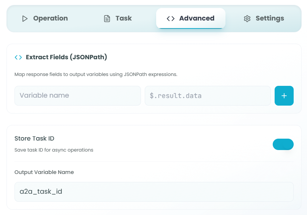This screenshot has width=307, height=215.
Task: Click the Store Task ID label
Action: coord(34,138)
